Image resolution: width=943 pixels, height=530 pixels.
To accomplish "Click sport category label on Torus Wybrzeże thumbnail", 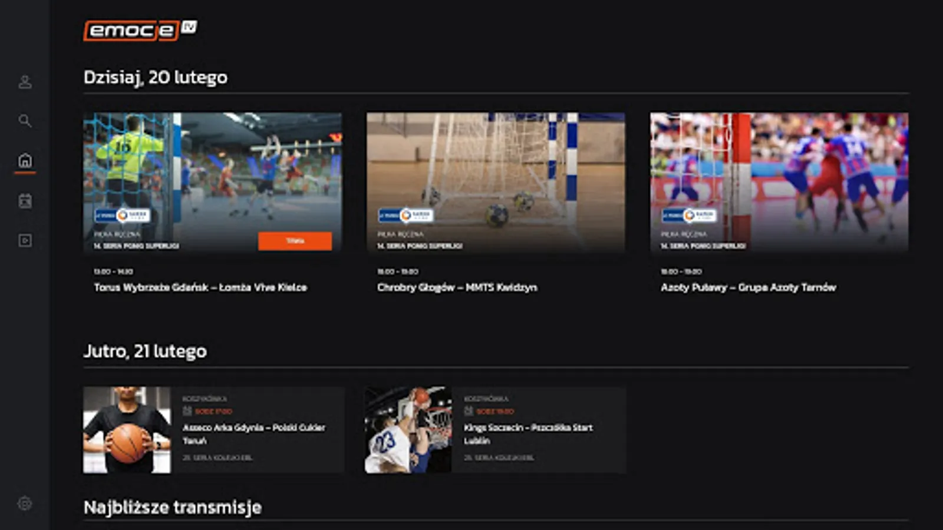I will click(x=117, y=234).
